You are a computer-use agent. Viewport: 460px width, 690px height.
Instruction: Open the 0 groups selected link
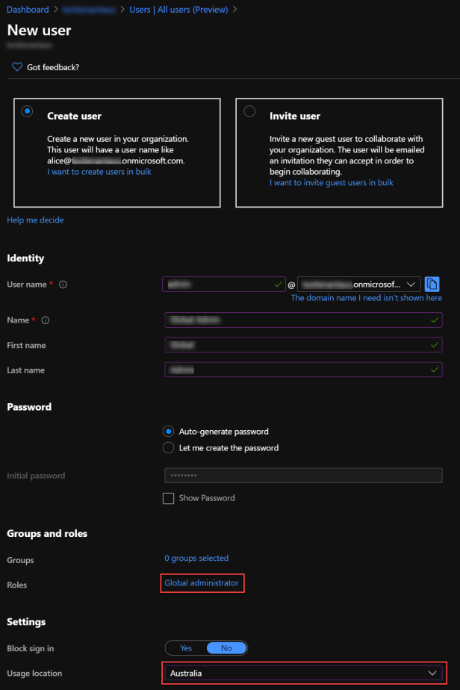click(196, 558)
